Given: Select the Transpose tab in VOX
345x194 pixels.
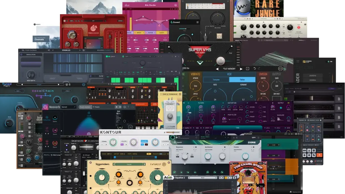Looking at the screenshot, I should pyautogui.click(x=216, y=80).
